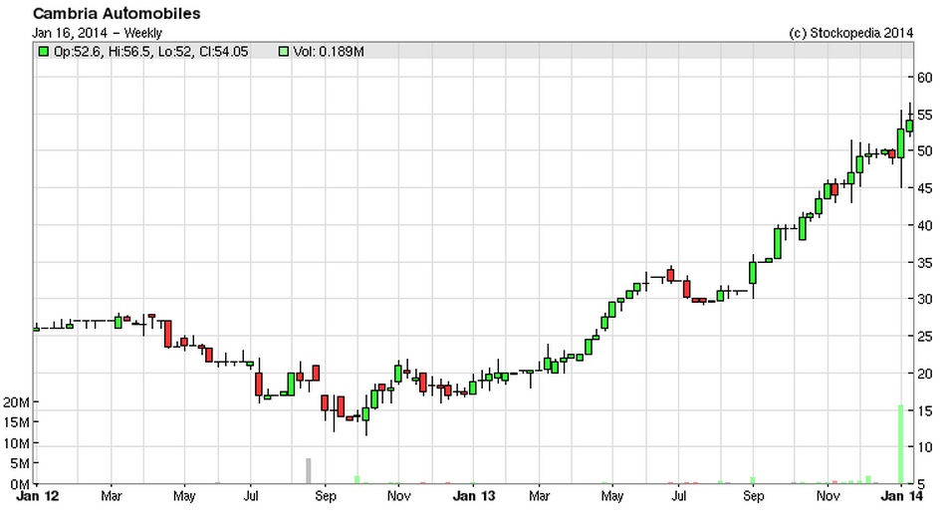This screenshot has height=524, width=948.
Task: Click the green OHLC legend square
Action: (43, 52)
